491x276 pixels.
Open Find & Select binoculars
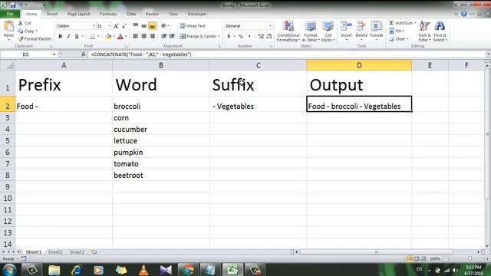[440, 31]
